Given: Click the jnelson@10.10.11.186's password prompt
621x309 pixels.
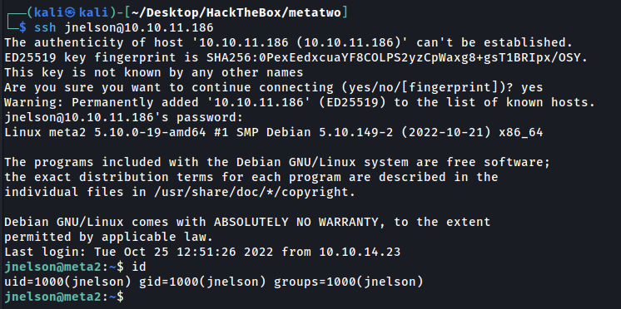Looking at the screenshot, I should [x=123, y=118].
